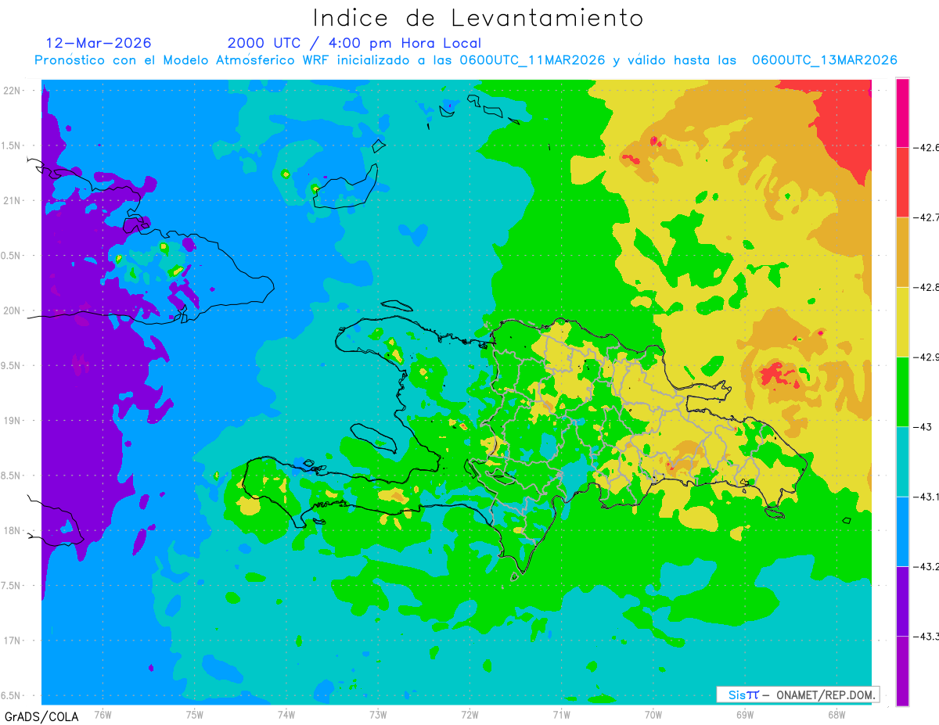Click the time "2000 UTC / 4:00 pm Hora Local"
Viewport: 939px width, 725px height.
tap(354, 43)
